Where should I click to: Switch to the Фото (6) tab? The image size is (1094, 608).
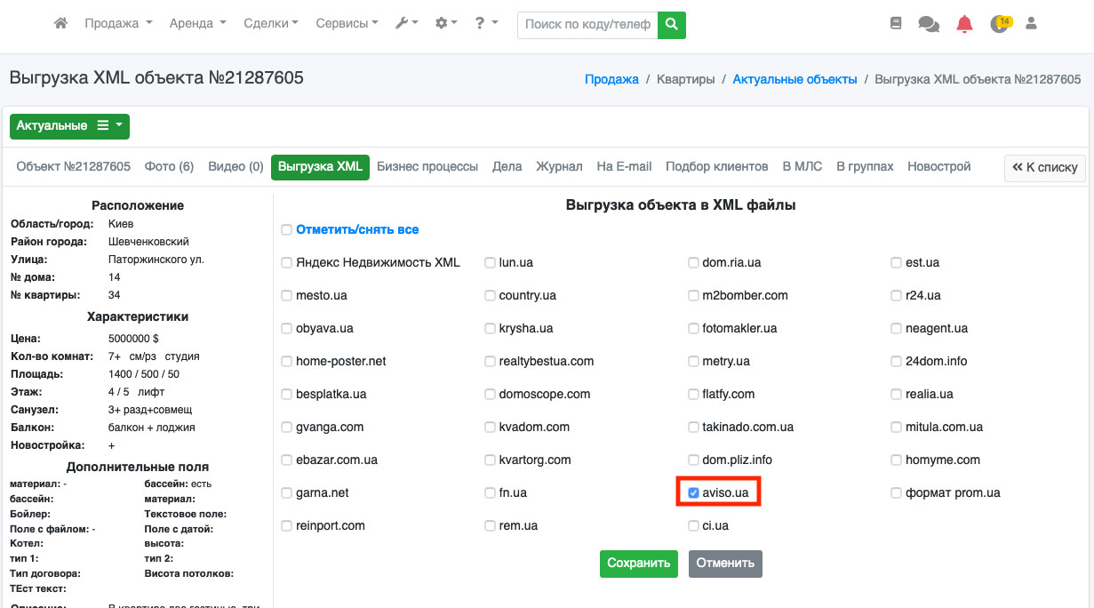169,166
